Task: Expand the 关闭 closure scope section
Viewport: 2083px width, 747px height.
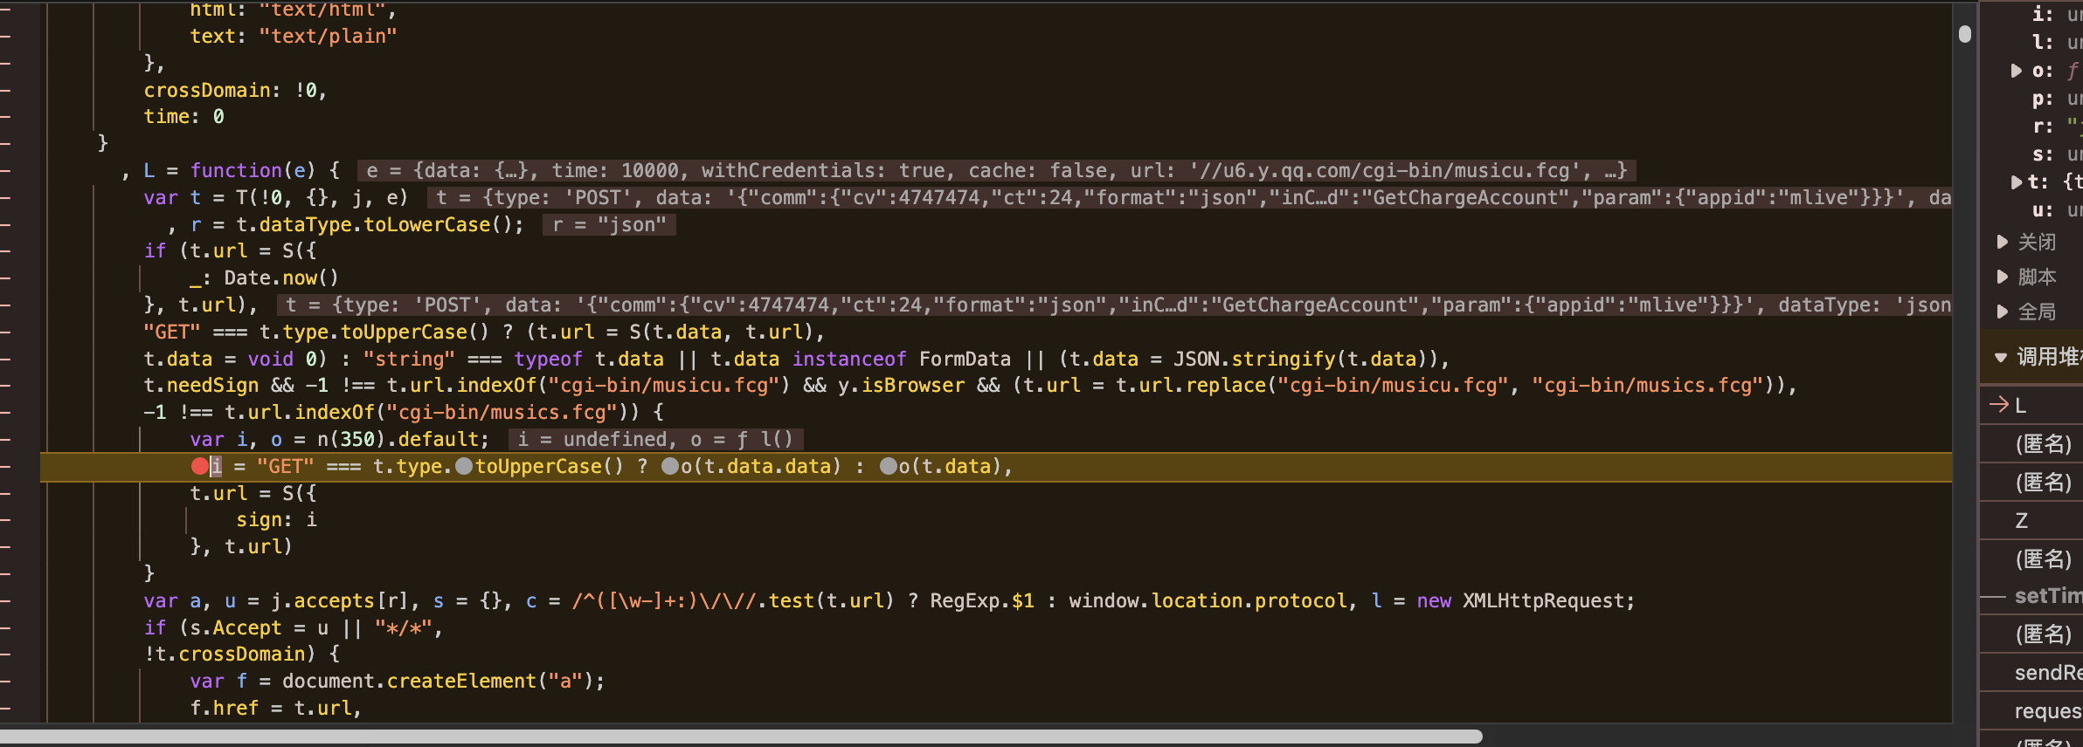Action: (2003, 242)
